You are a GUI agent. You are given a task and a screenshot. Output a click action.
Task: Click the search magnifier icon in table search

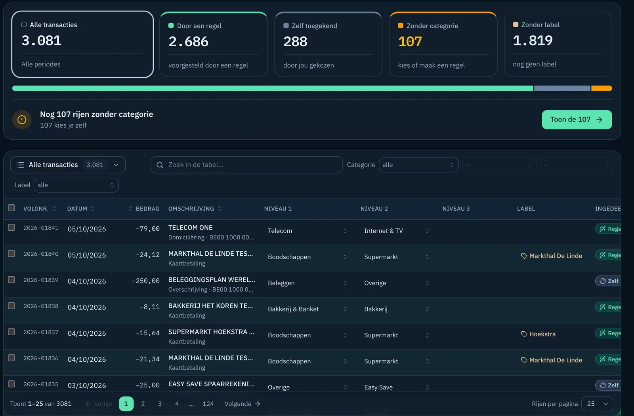click(x=160, y=165)
